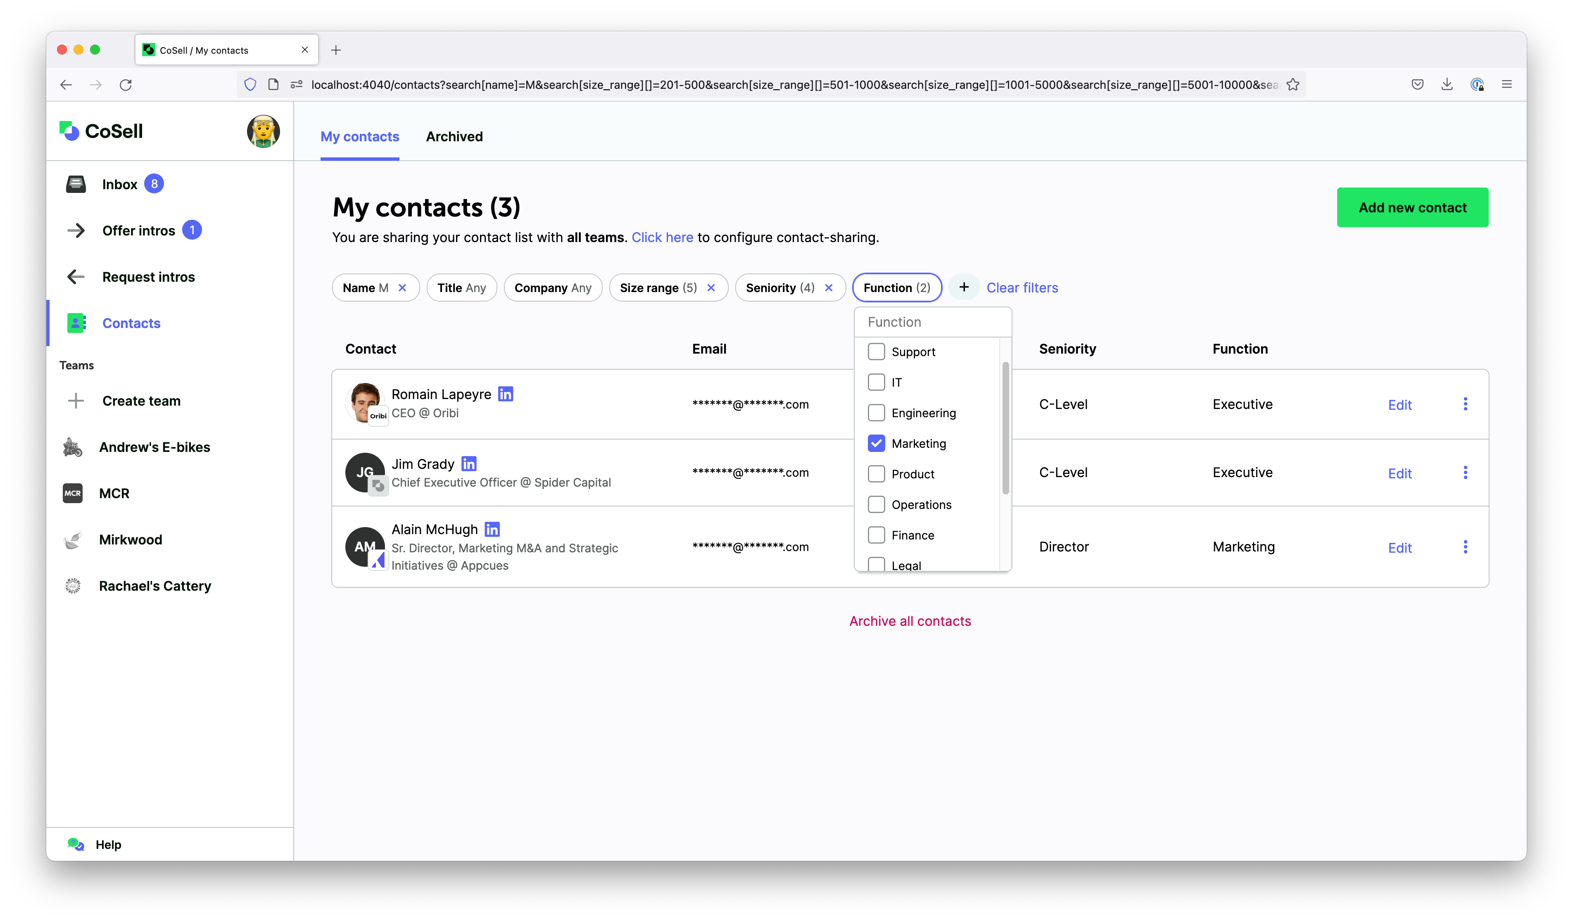Open the Mirkwood team icon
1573x922 pixels.
[72, 539]
